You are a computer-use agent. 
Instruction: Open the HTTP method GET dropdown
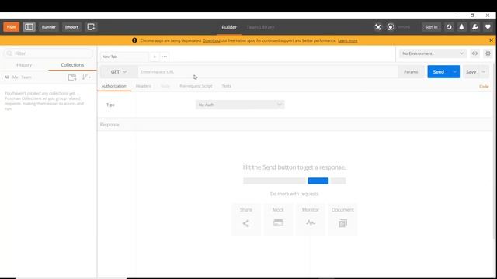point(119,72)
